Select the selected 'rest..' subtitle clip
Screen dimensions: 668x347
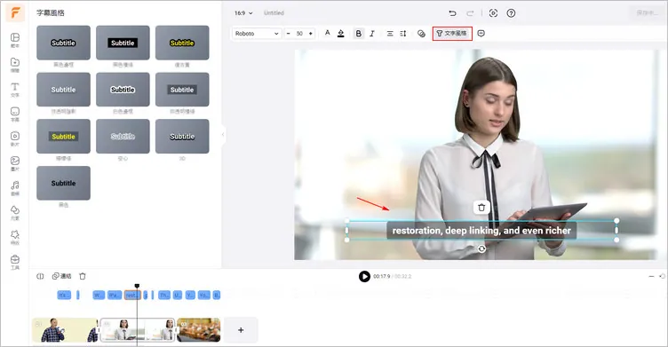[132, 295]
